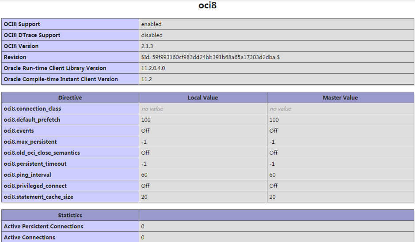Viewport: 415px width, 242px height.
Task: Click the 0 value of Active Persistent Connections
Action: 143,227
